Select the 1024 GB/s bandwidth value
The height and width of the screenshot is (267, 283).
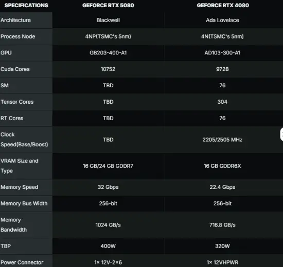(x=108, y=225)
